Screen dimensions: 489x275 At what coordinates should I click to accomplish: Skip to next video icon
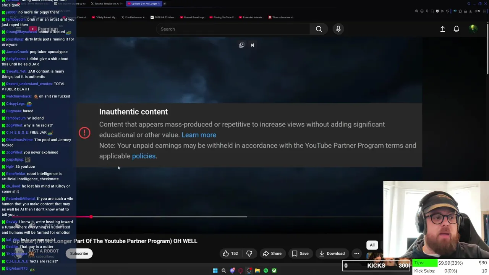[252, 45]
